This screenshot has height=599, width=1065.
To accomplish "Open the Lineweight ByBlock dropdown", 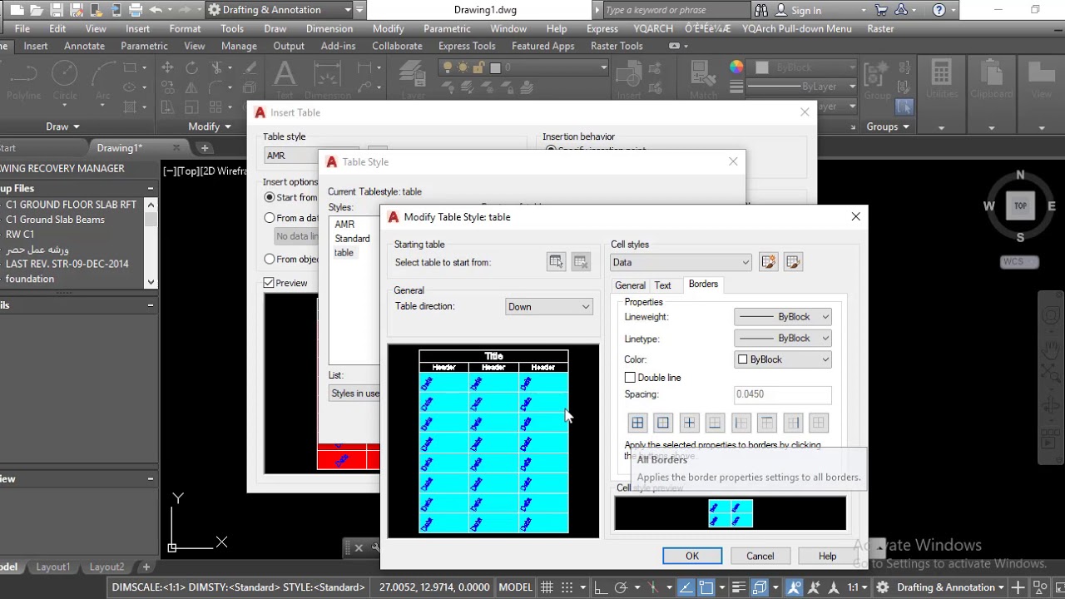I will click(x=783, y=317).
